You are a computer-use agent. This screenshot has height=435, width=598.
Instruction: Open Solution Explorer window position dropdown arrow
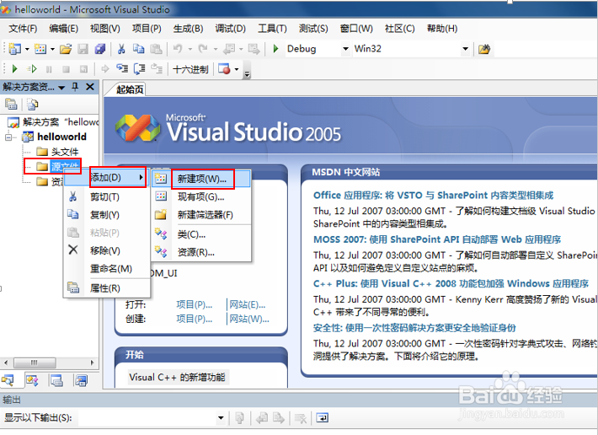pos(61,88)
